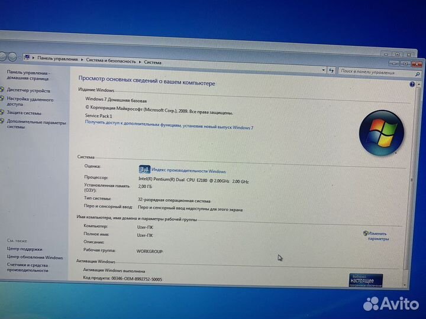Open 'Настройка удаленного доступа' sidebar link
Viewport: 426px width, 319px height.
(30, 102)
